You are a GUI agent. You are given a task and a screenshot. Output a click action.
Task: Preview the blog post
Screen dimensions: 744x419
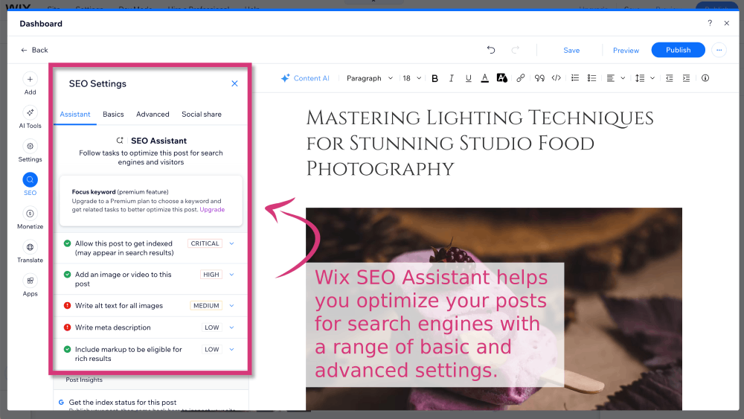coord(626,51)
